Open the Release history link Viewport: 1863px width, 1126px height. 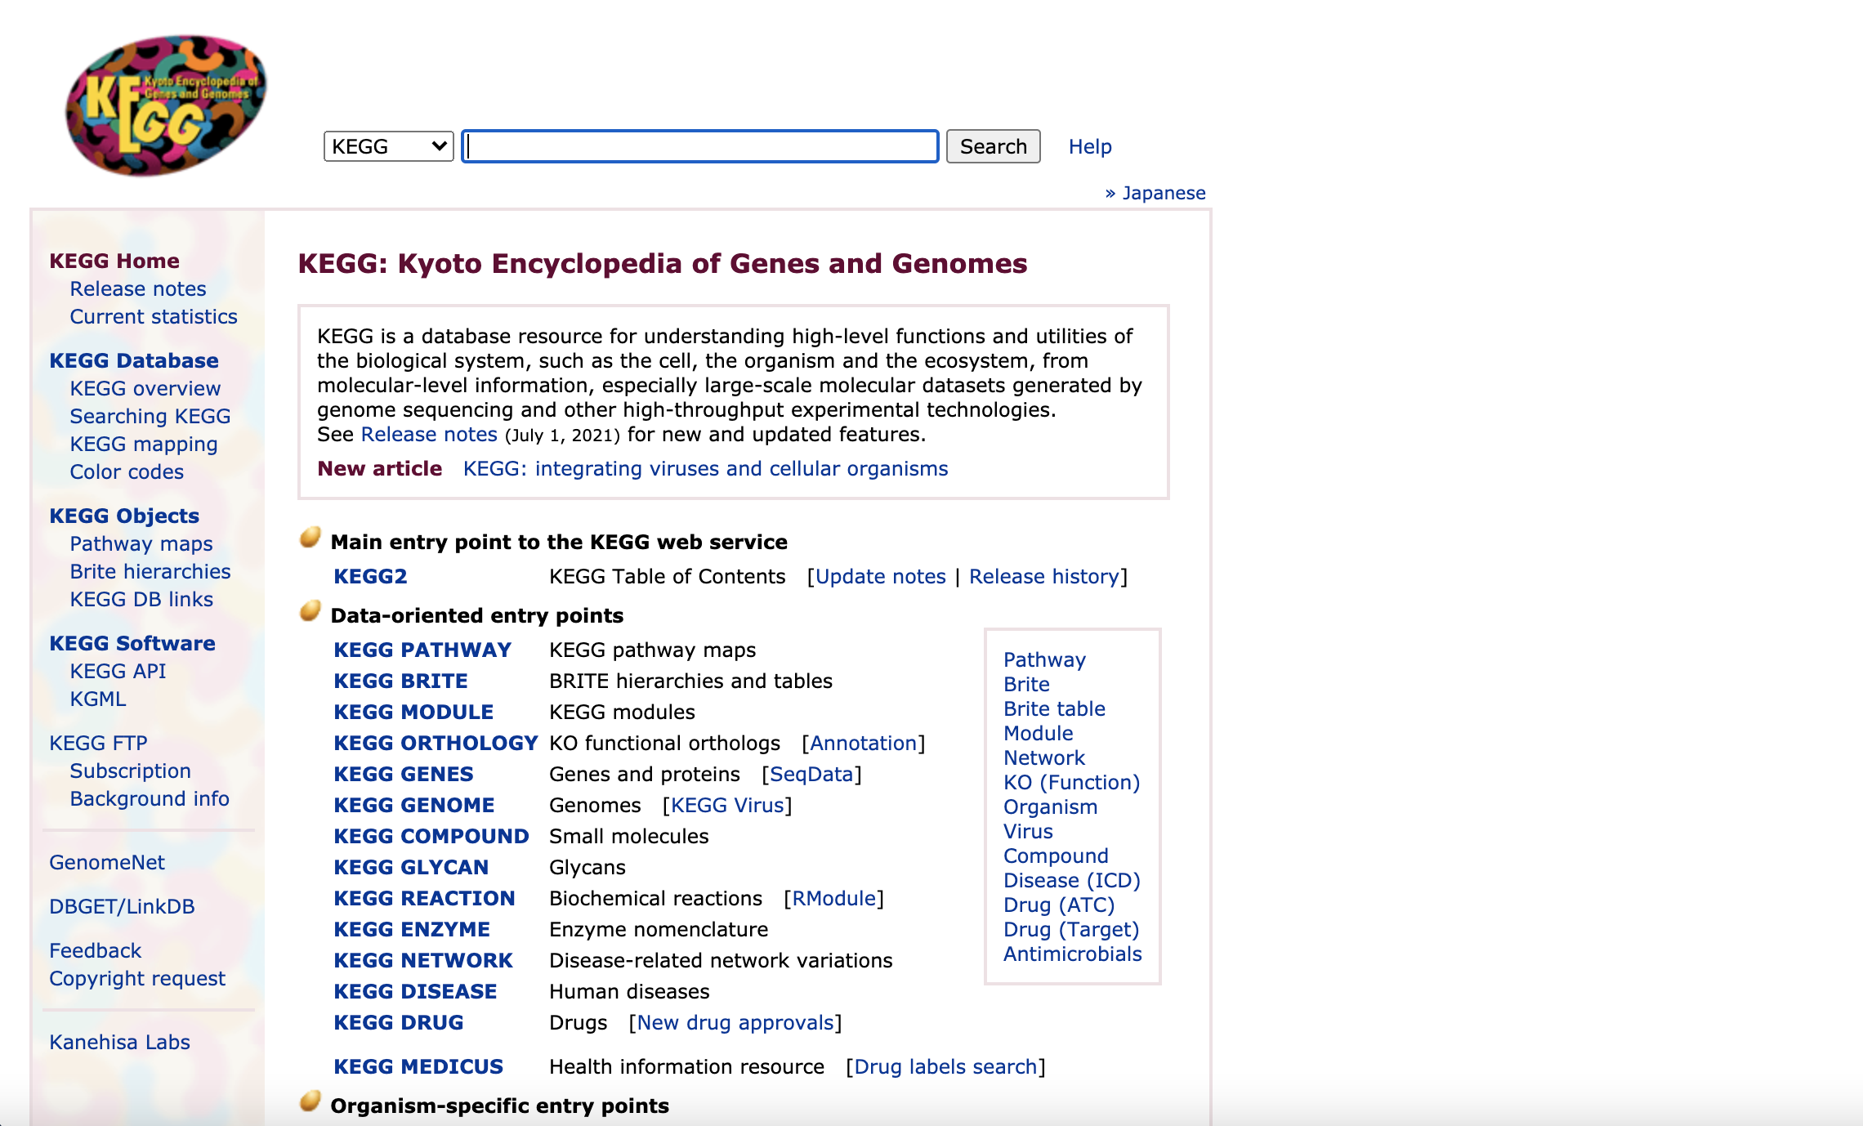1044,576
